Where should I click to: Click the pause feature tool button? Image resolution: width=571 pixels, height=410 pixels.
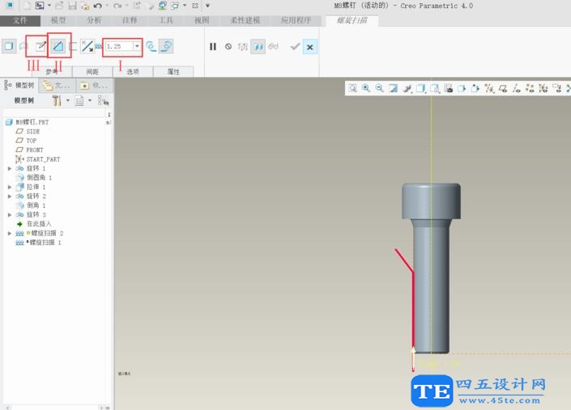(x=213, y=47)
